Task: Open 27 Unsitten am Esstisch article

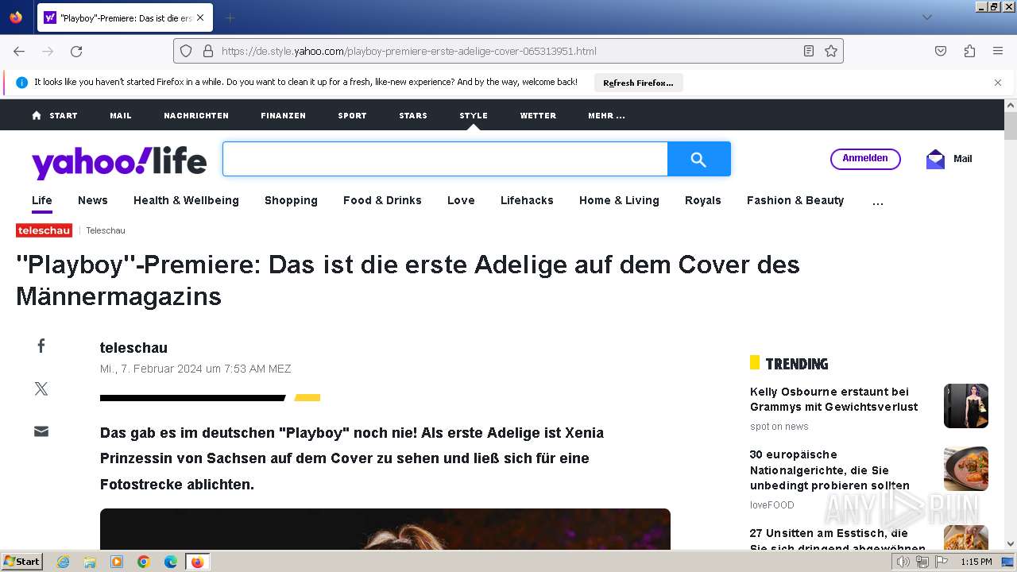Action: click(x=837, y=539)
